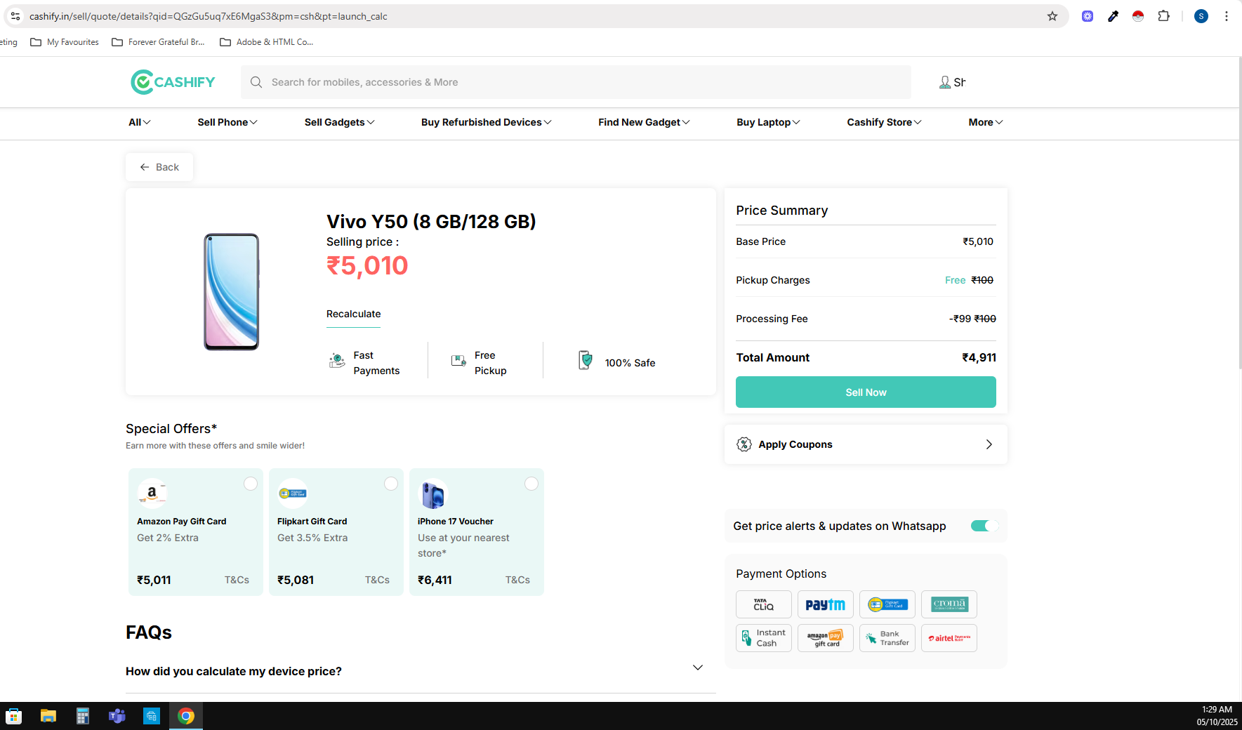Click the Cashify logo

tap(173, 82)
